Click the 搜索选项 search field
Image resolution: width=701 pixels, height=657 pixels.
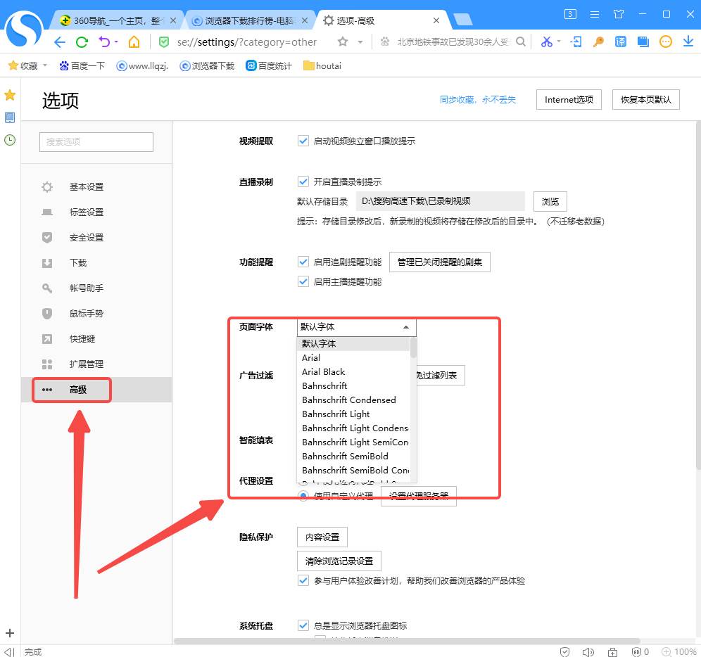click(x=96, y=141)
